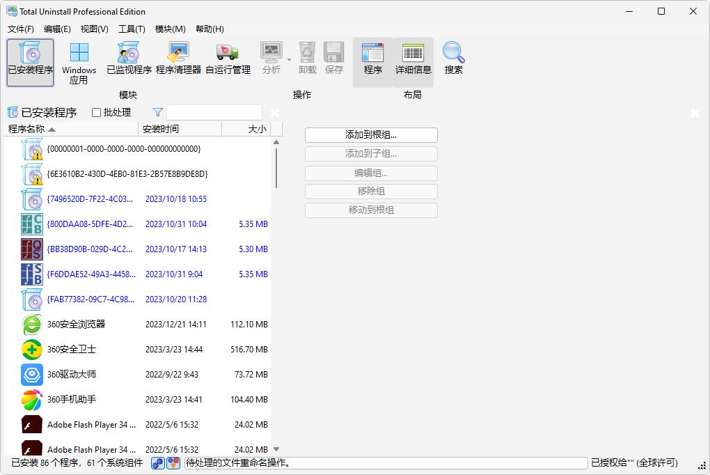Image resolution: width=710 pixels, height=475 pixels.
Task: Click the 73.72 MB size value
Action: click(x=251, y=375)
